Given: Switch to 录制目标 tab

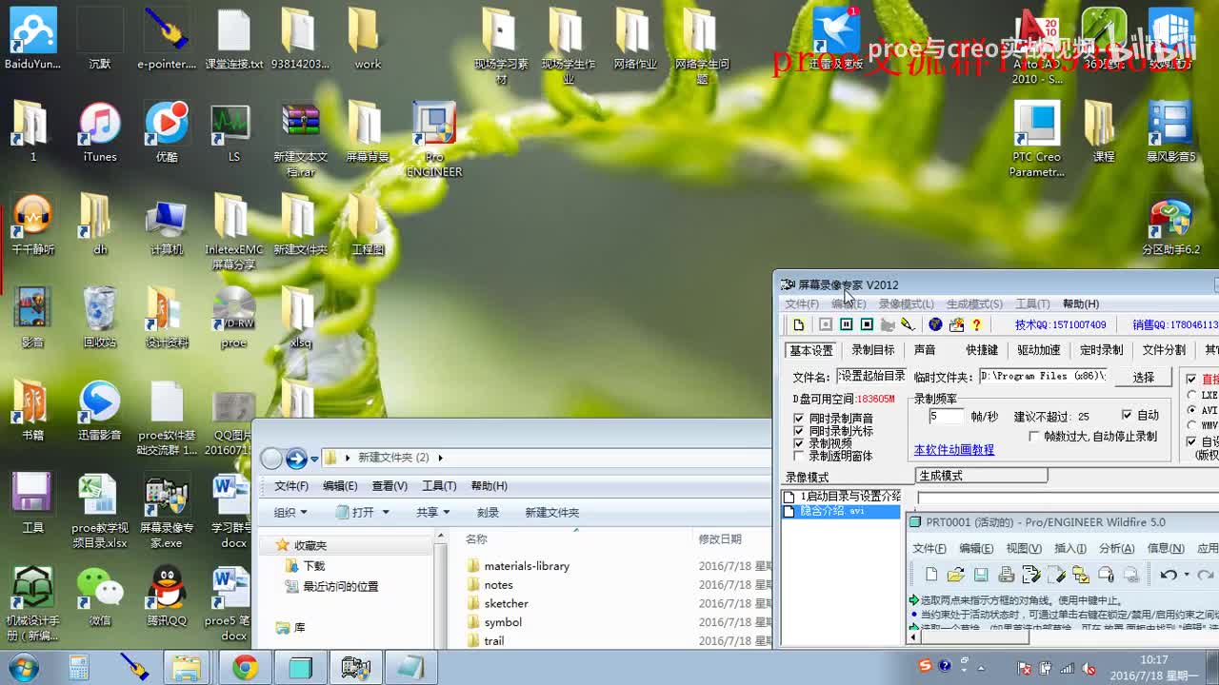Looking at the screenshot, I should pyautogui.click(x=873, y=350).
